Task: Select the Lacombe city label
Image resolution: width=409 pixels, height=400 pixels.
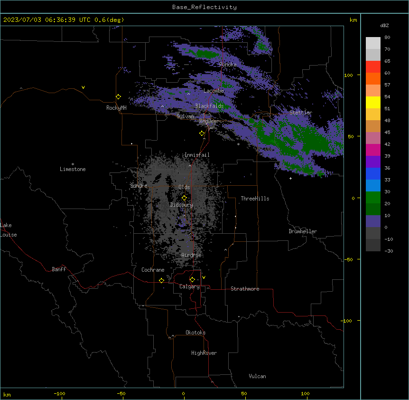Action: (214, 91)
